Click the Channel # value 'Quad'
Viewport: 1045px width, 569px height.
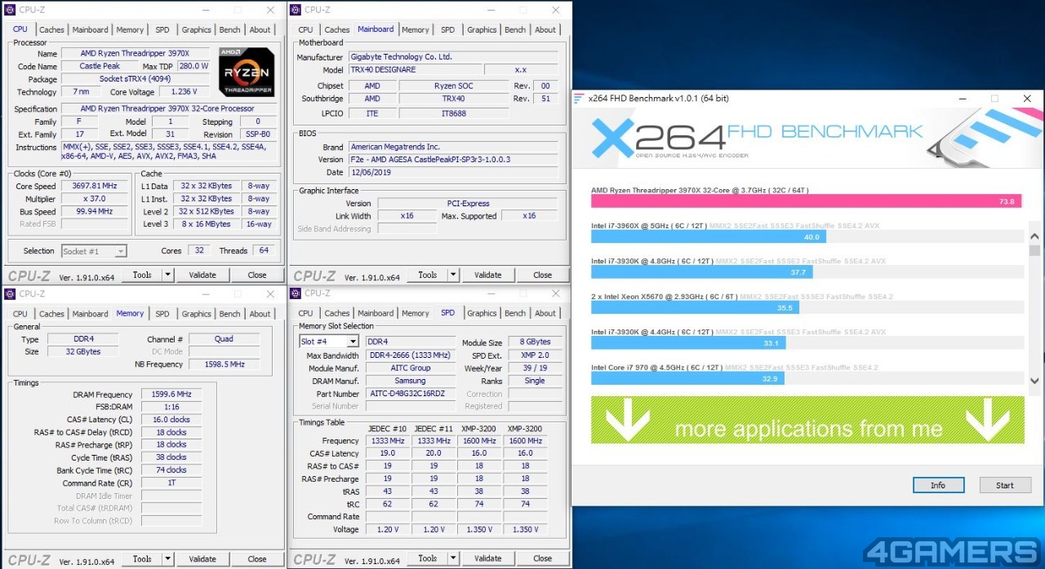(225, 339)
